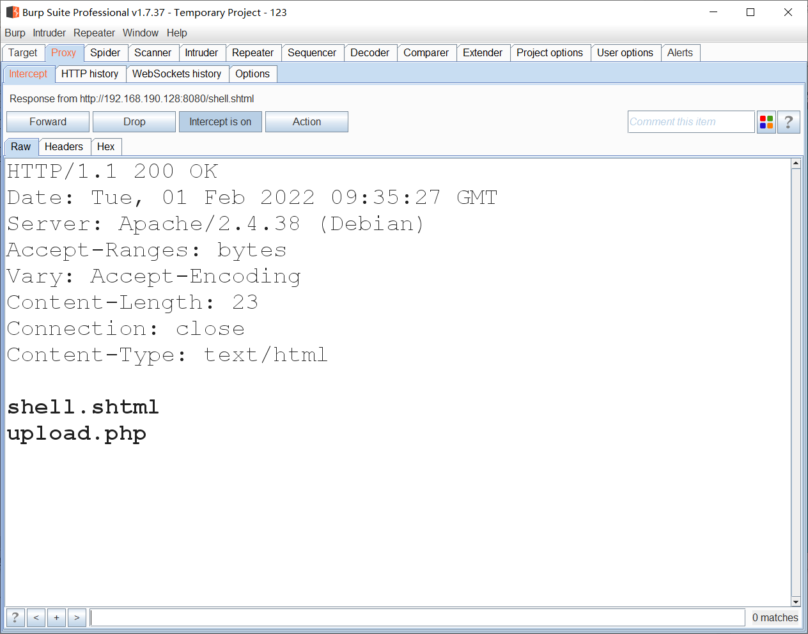The width and height of the screenshot is (808, 634).
Task: Open the Window menu
Action: point(141,33)
